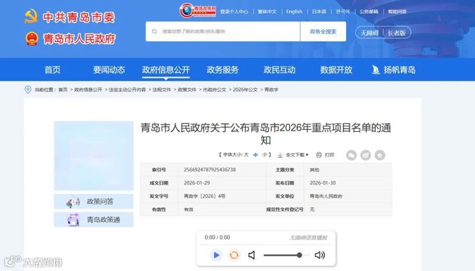Open the 政民互动 nav tab
The width and height of the screenshot is (475, 271).
279,70
